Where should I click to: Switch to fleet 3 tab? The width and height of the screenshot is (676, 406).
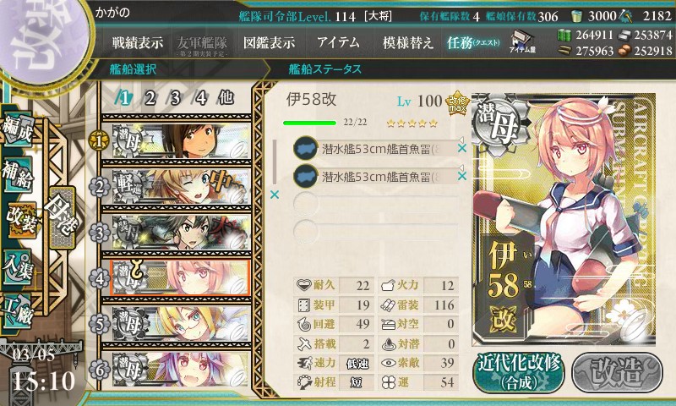coord(175,99)
